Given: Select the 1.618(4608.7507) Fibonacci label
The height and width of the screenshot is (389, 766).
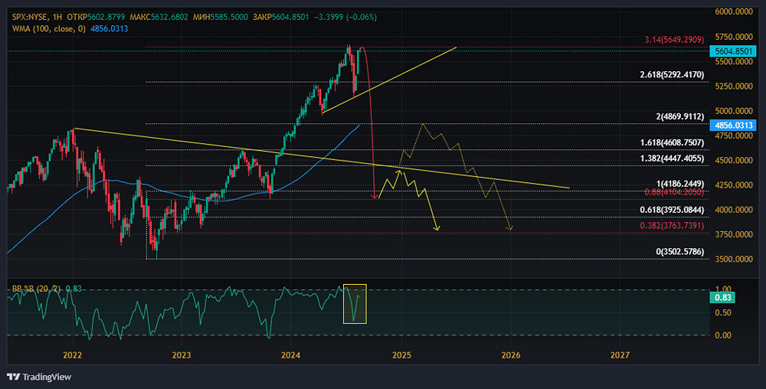Looking at the screenshot, I should click(673, 142).
